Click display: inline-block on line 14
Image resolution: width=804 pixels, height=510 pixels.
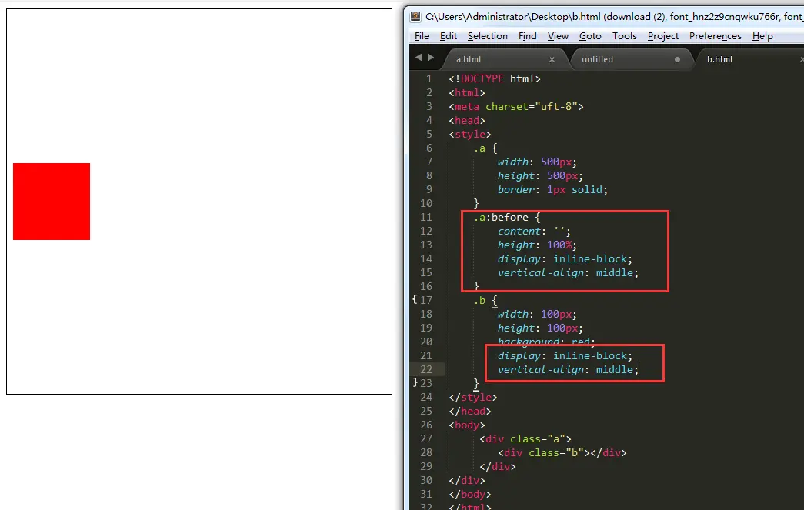coord(565,258)
